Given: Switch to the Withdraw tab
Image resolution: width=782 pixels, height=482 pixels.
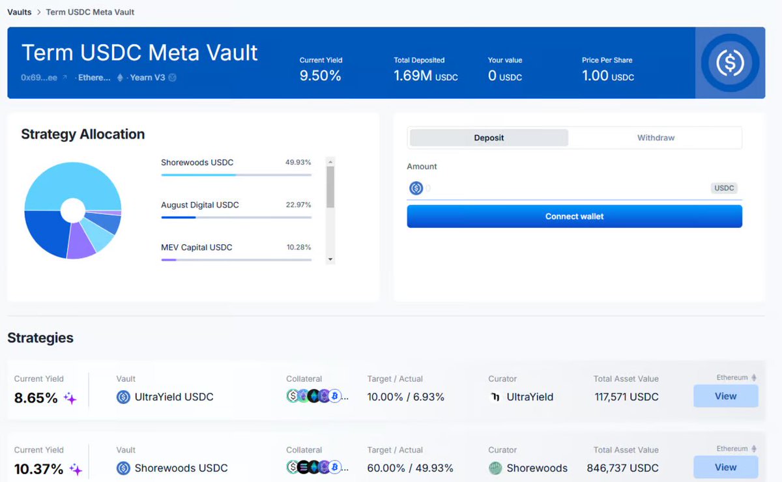Looking at the screenshot, I should point(656,137).
